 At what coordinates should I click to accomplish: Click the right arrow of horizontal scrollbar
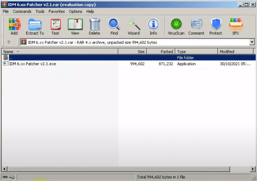pyautogui.click(x=253, y=169)
